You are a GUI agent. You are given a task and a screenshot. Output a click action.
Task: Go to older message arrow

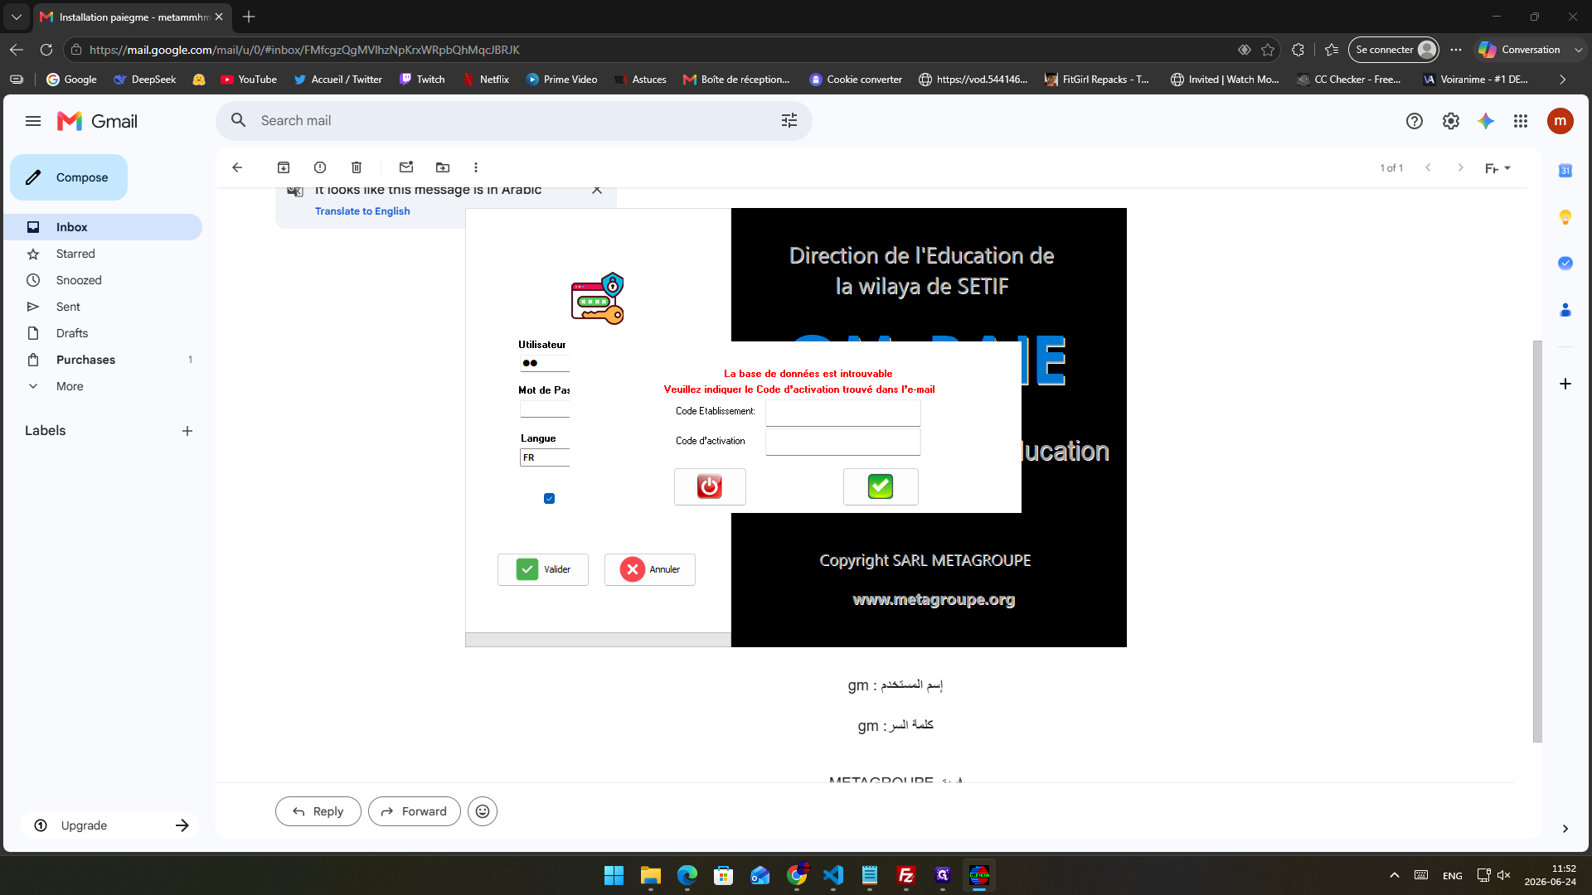click(1460, 167)
